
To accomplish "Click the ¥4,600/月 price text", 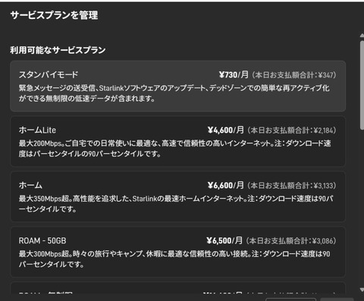I will pos(226,130).
